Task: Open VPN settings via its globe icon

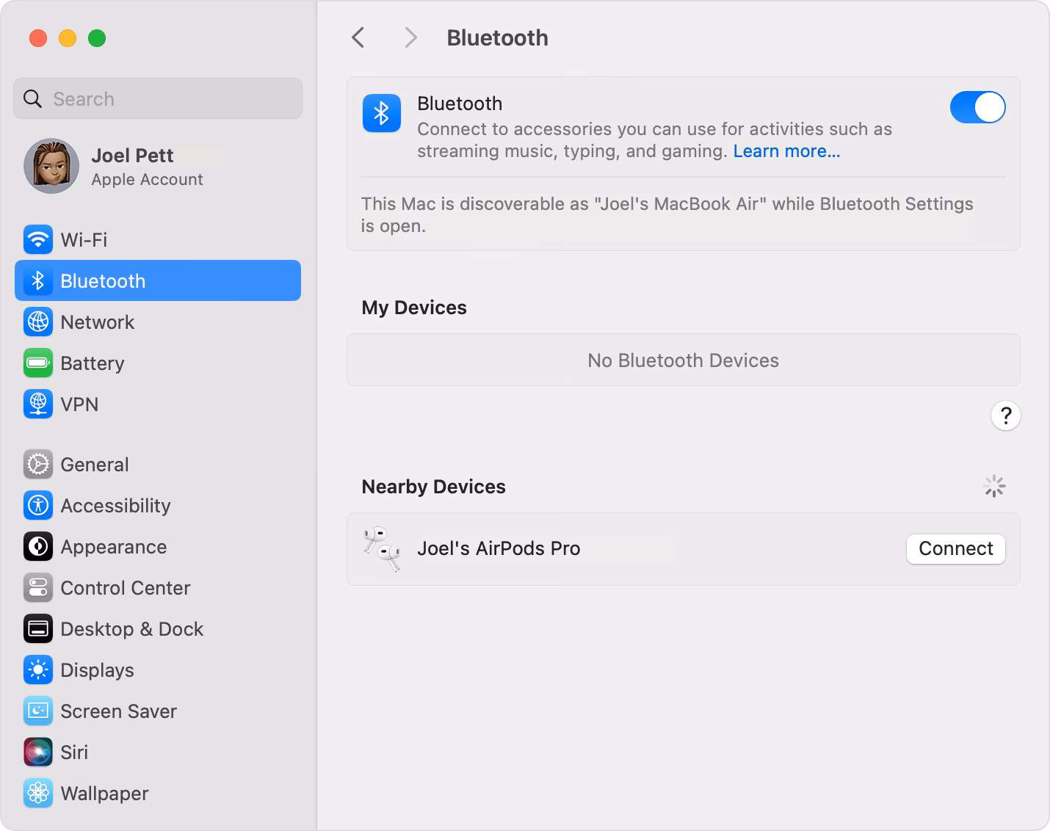Action: tap(37, 404)
